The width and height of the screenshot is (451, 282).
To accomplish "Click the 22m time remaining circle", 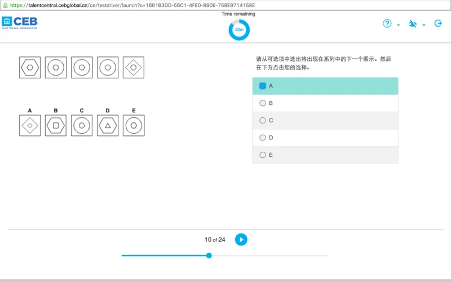I will coord(239,30).
